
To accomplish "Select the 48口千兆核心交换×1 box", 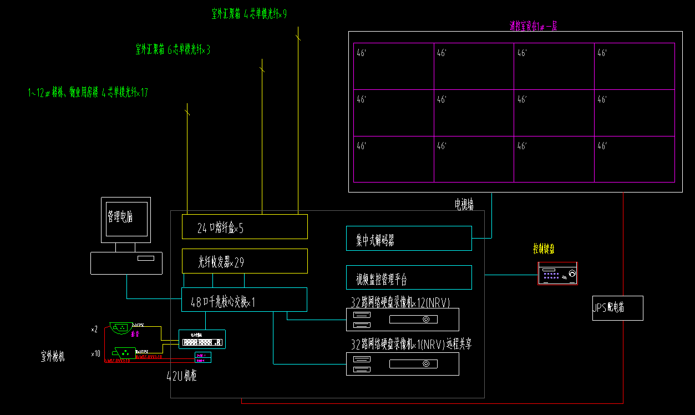I will tap(244, 300).
